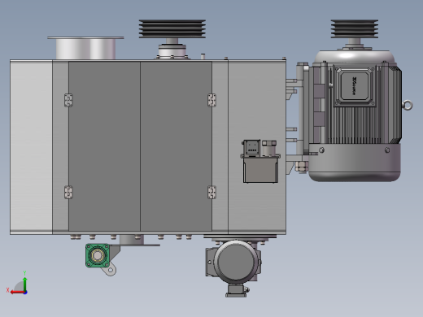
Task: Select the multi-groove pulley above the enclosure
Action: pyautogui.click(x=172, y=28)
